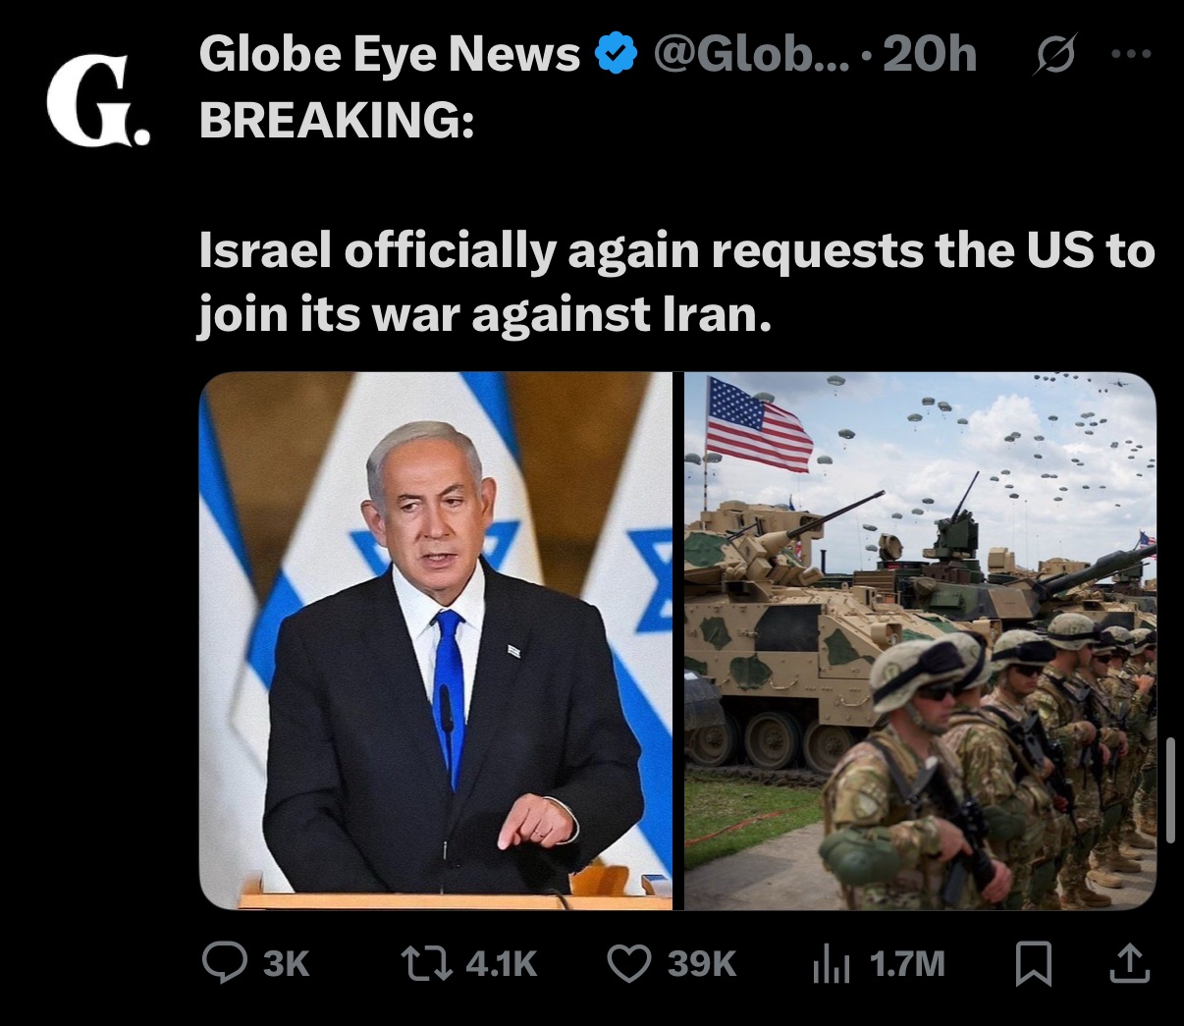
Task: Open the Globe Eye News display name
Action: click(x=390, y=54)
